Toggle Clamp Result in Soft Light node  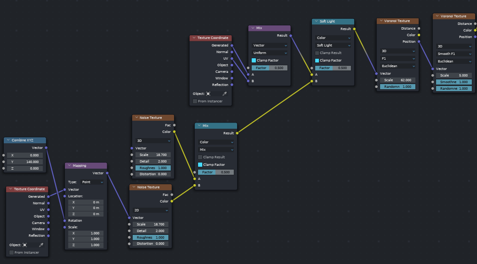pyautogui.click(x=317, y=53)
